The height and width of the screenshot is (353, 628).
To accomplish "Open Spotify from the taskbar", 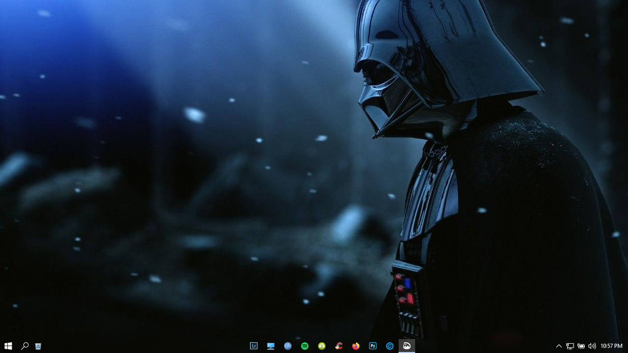I will pyautogui.click(x=305, y=346).
